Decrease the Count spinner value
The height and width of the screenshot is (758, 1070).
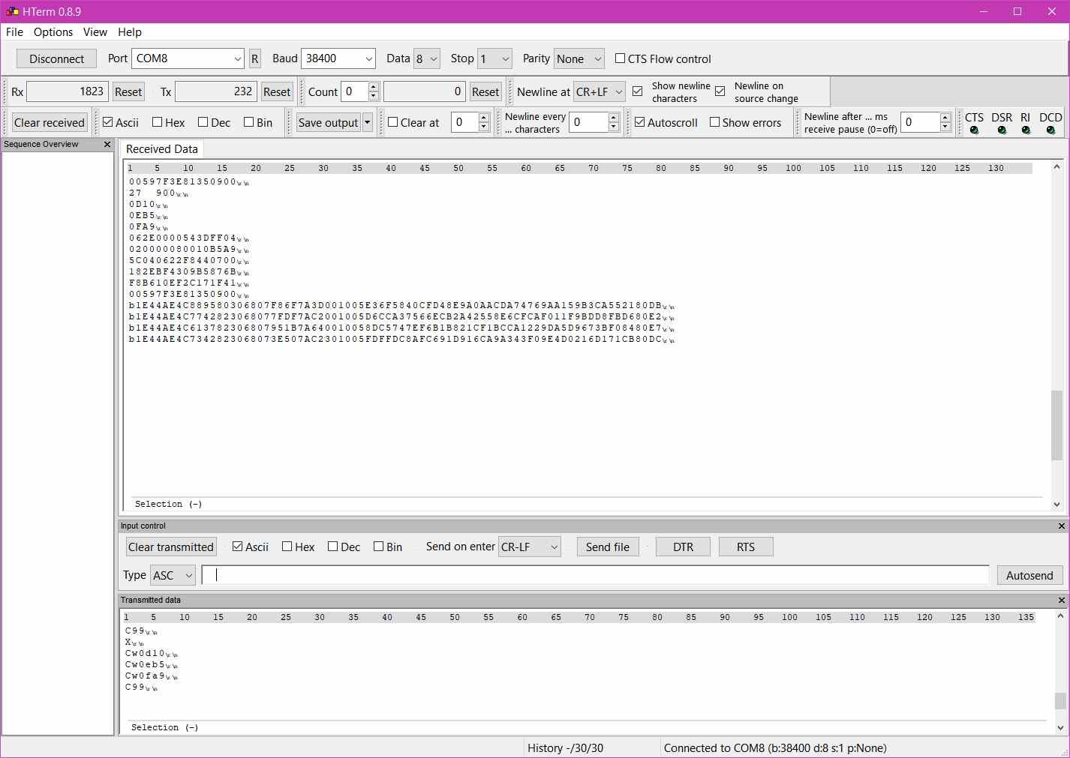[x=374, y=96]
